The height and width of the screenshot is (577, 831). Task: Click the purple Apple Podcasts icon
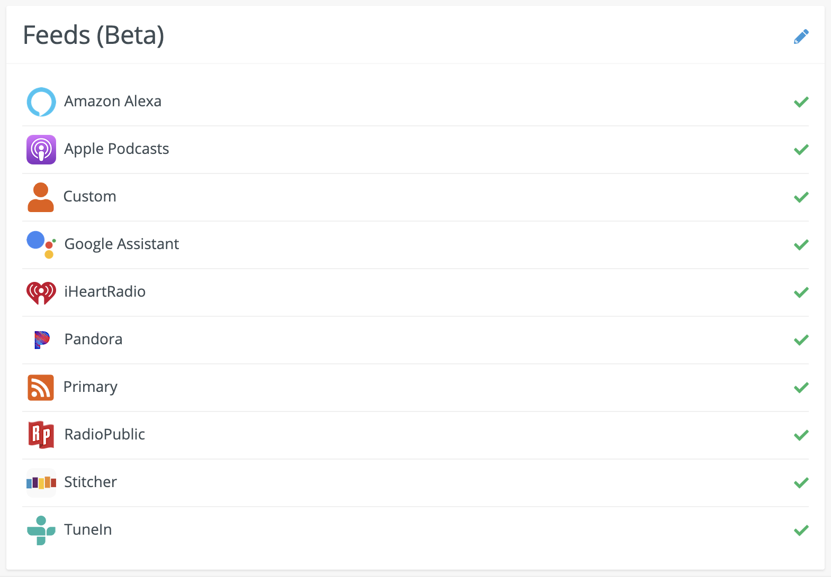tap(41, 149)
